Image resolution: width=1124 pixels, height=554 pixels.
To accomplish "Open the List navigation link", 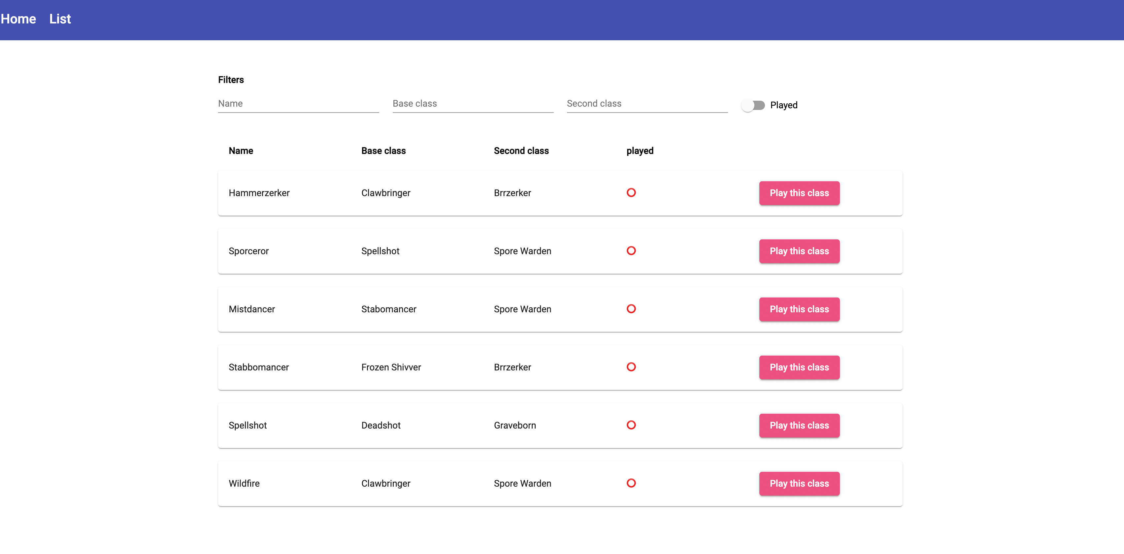I will pos(60,19).
